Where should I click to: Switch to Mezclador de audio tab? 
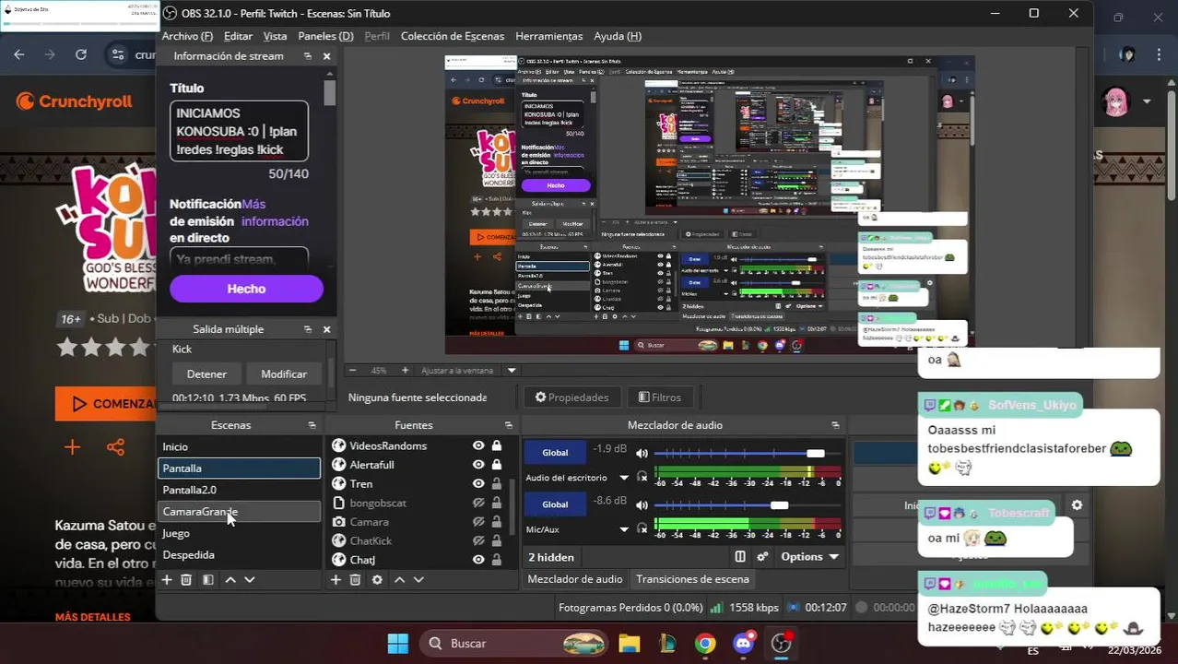575,579
